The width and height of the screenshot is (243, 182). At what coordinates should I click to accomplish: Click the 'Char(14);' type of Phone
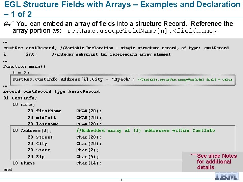point(89,163)
